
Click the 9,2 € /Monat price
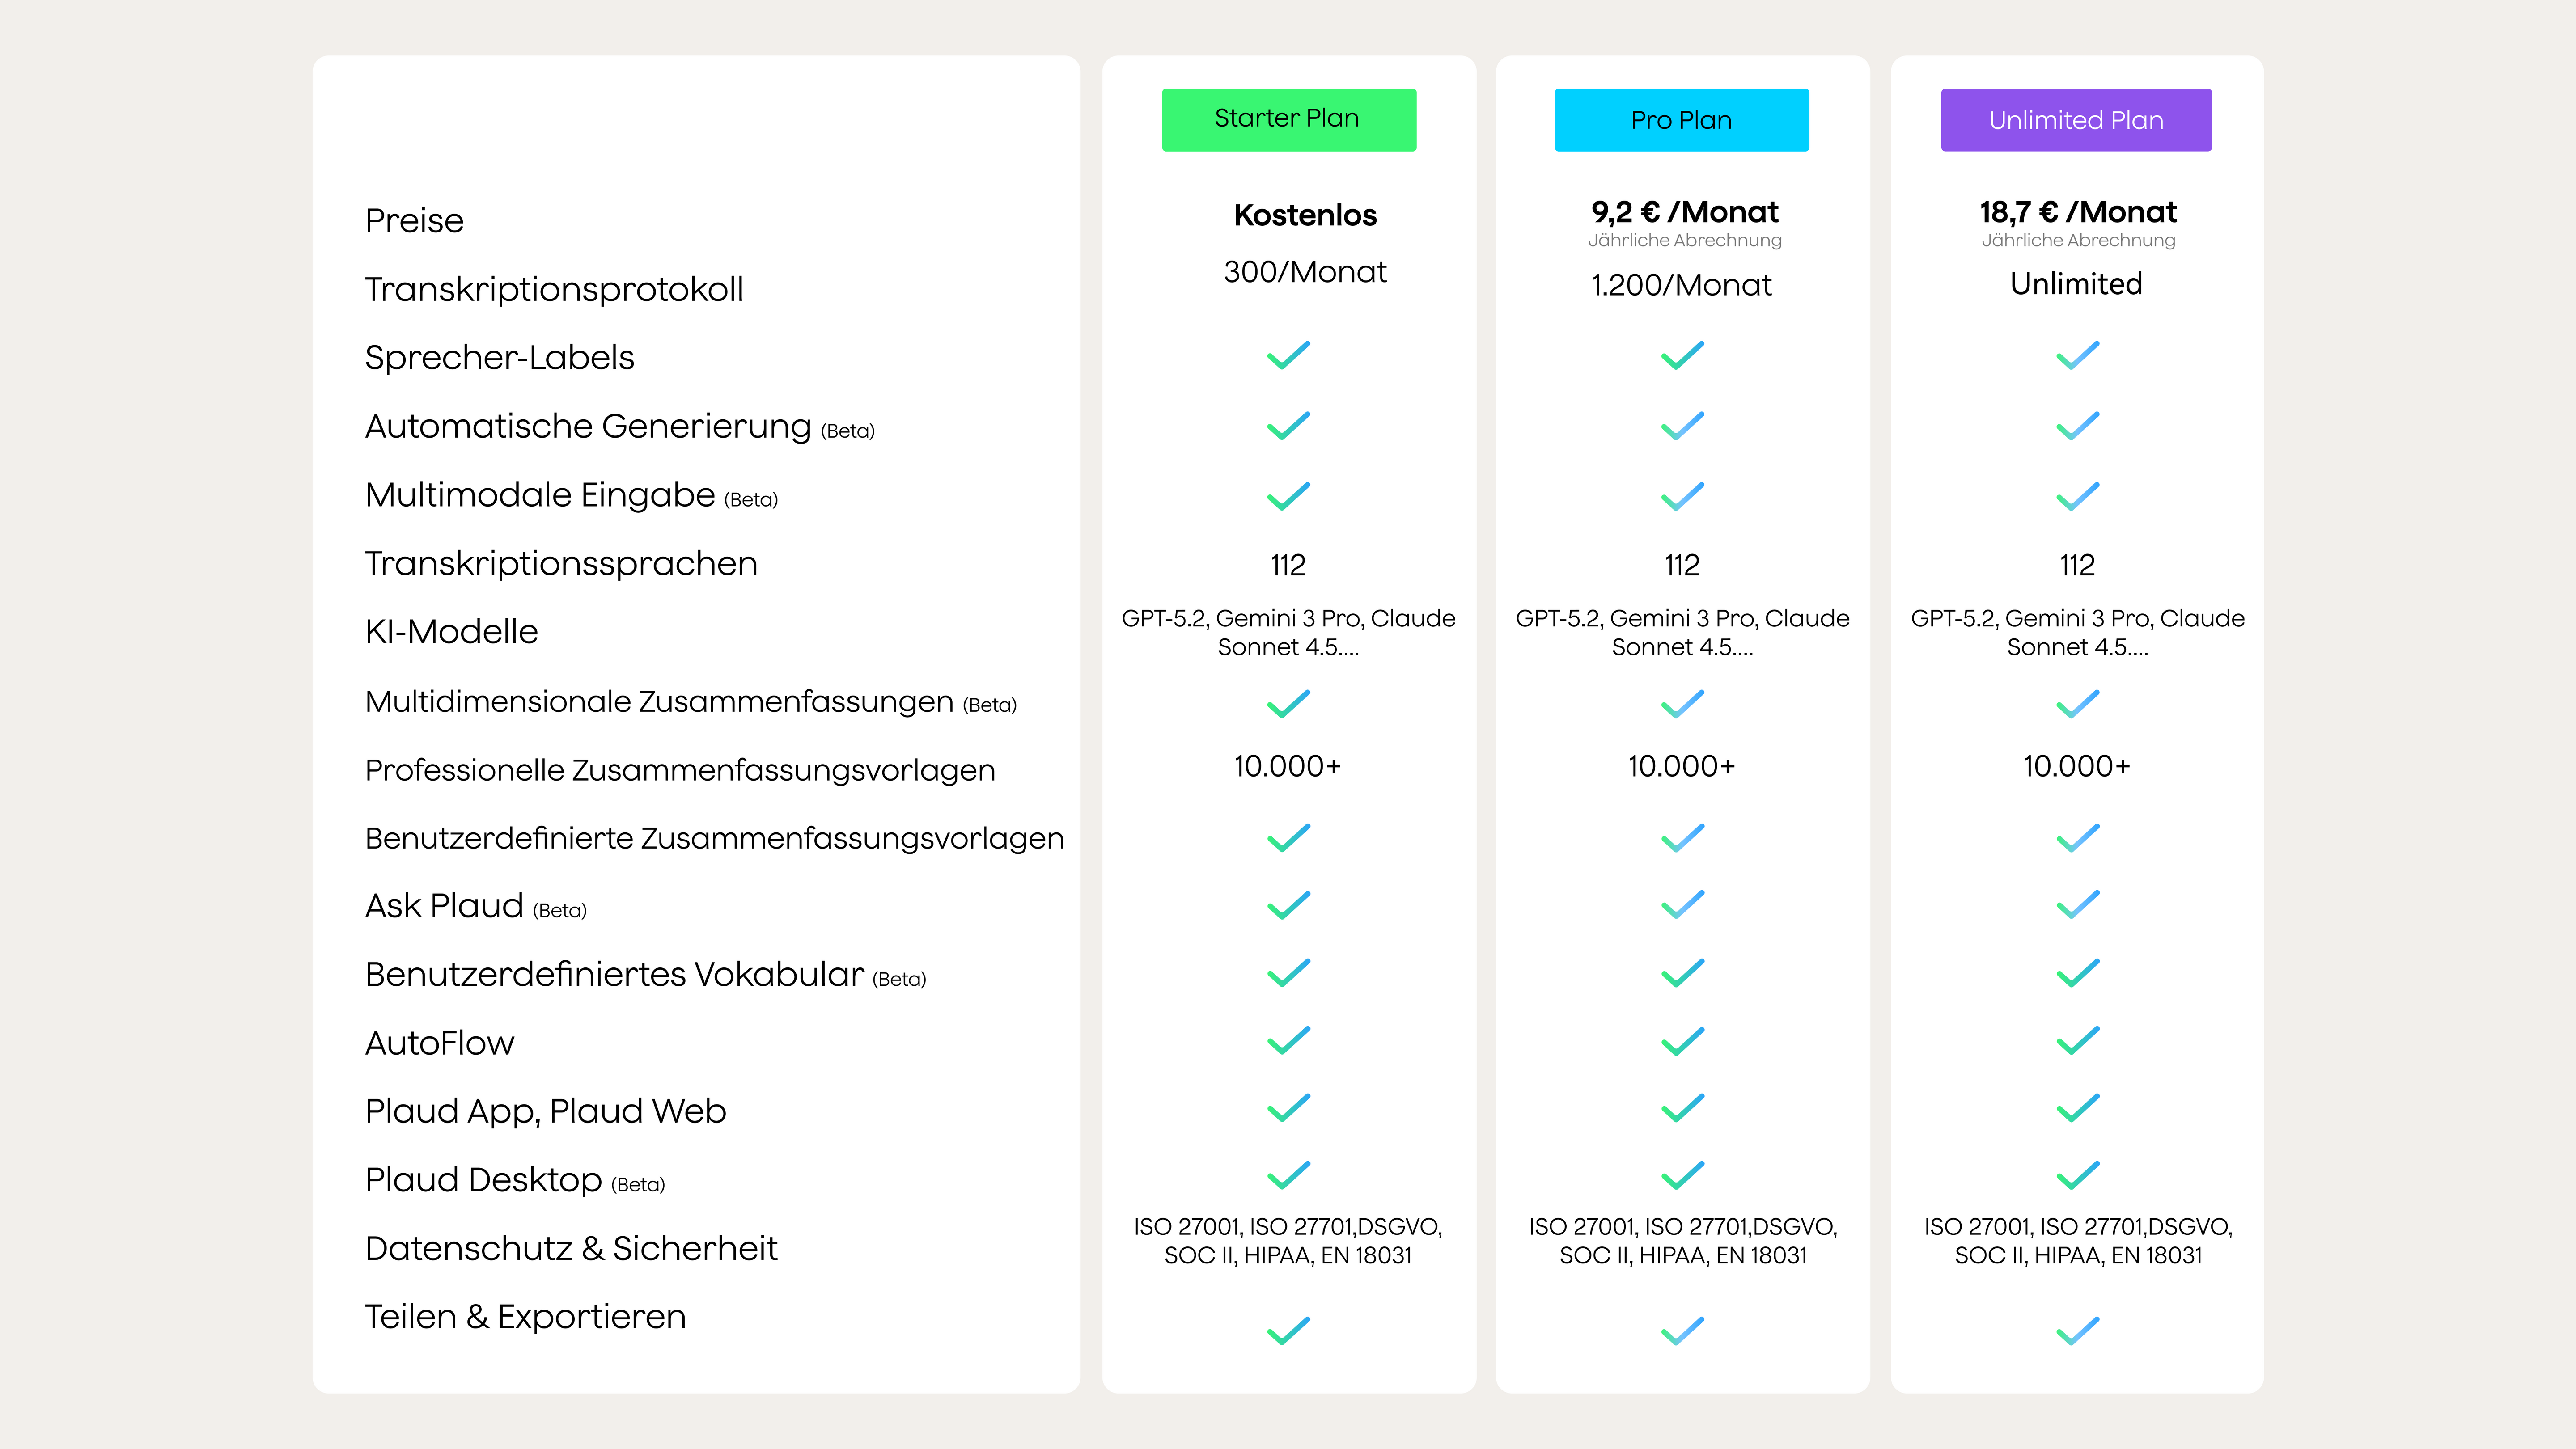point(1684,212)
